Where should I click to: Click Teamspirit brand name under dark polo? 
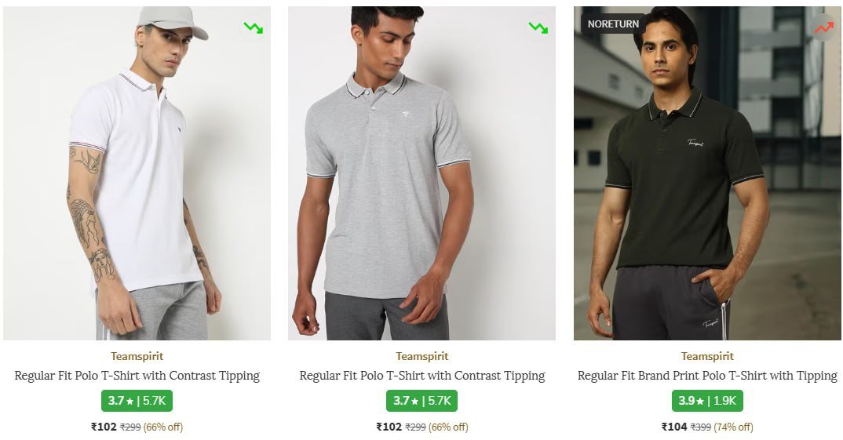707,356
